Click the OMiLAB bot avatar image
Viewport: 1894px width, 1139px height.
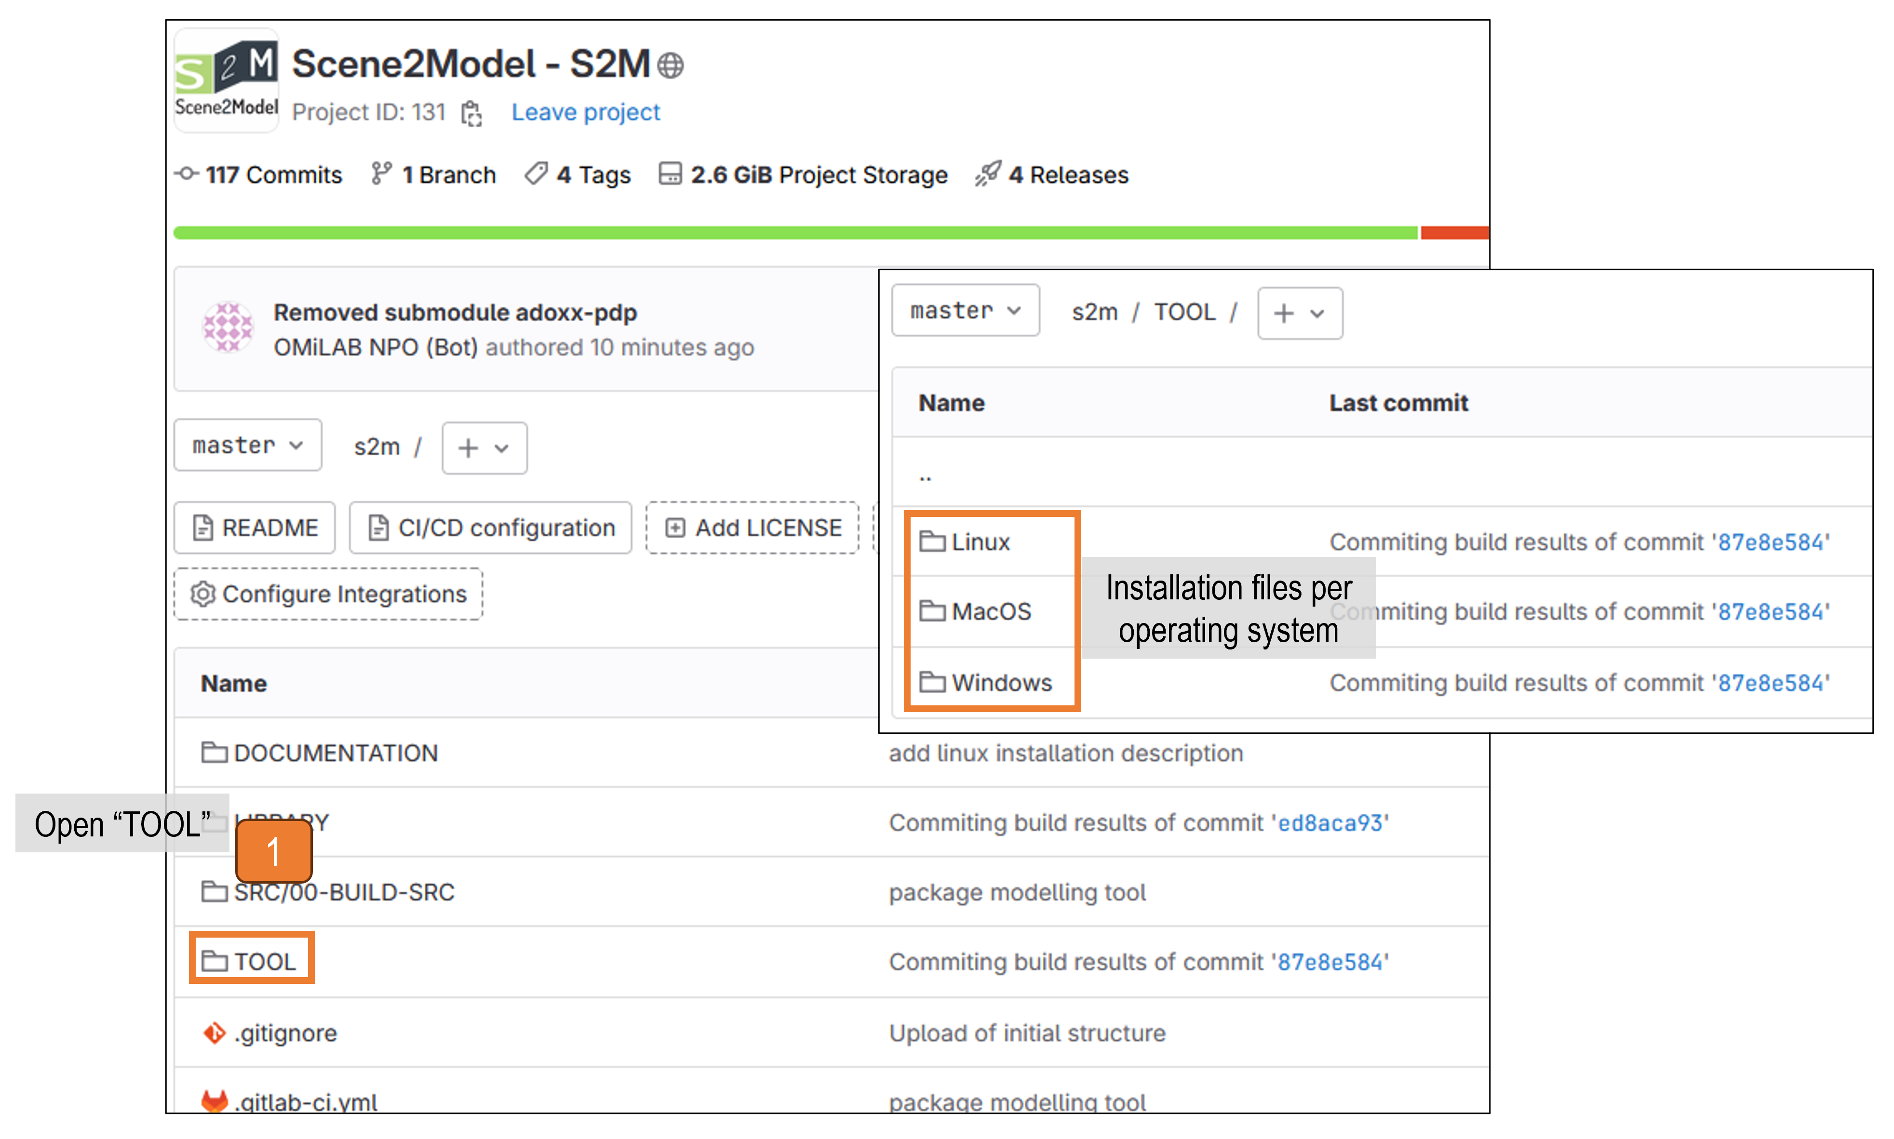(x=228, y=328)
